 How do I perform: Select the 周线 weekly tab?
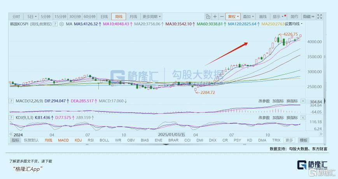pos(119,17)
